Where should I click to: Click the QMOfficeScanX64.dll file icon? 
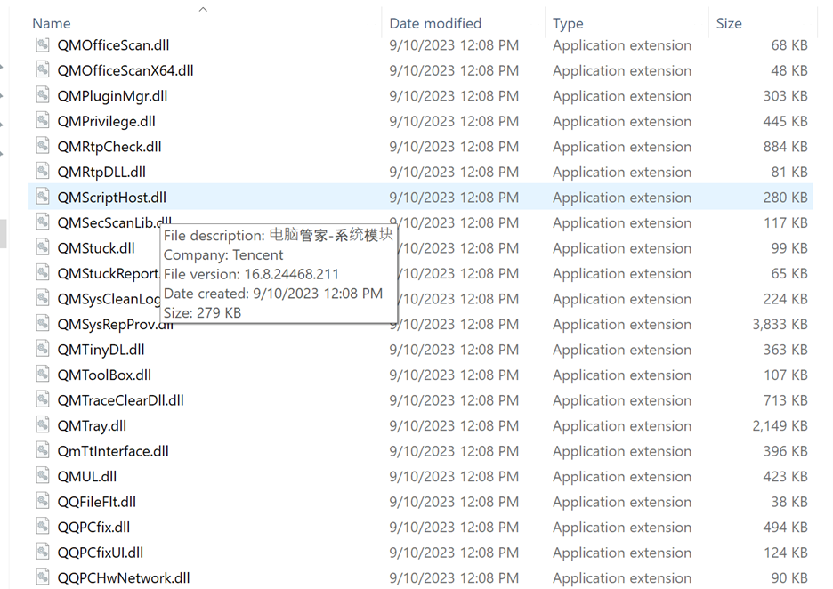pos(43,69)
